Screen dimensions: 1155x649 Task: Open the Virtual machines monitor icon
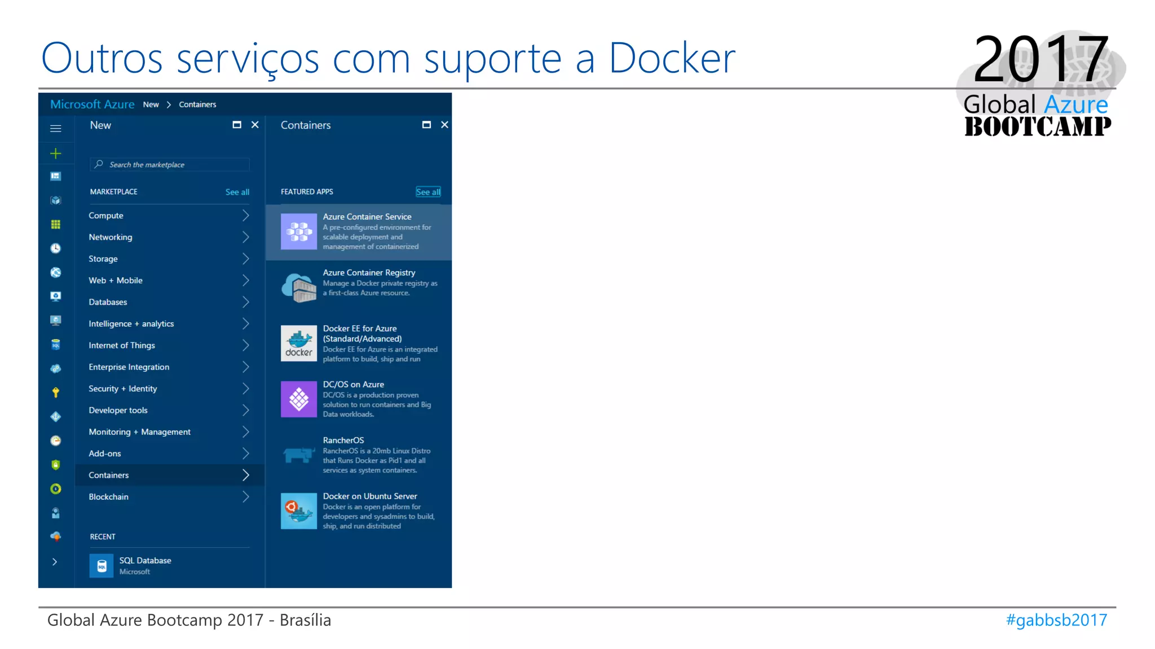point(55,296)
